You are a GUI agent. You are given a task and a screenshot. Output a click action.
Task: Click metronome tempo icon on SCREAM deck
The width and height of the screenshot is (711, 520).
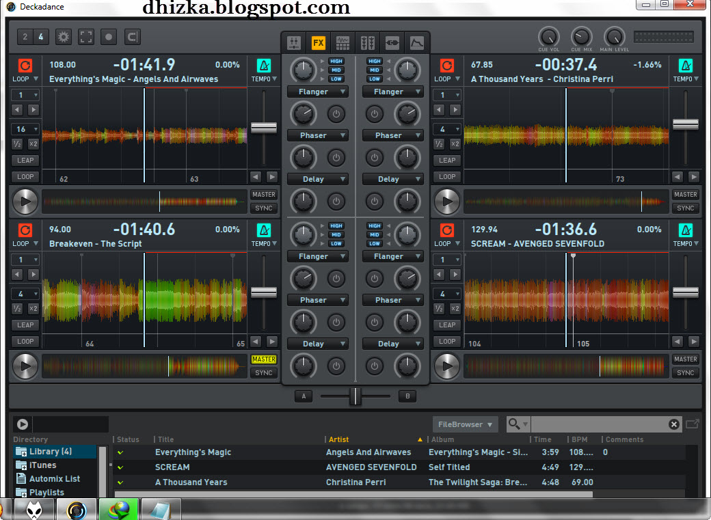click(x=686, y=230)
